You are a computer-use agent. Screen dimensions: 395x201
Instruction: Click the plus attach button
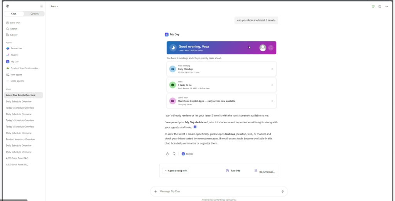click(x=155, y=191)
